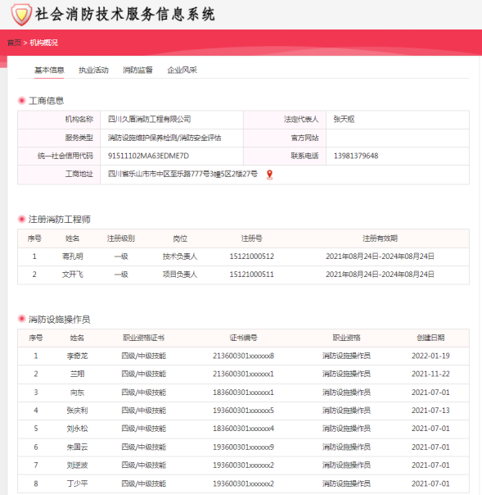482x495 pixels.
Task: Click 注册级别 column header
Action: pyautogui.click(x=121, y=238)
